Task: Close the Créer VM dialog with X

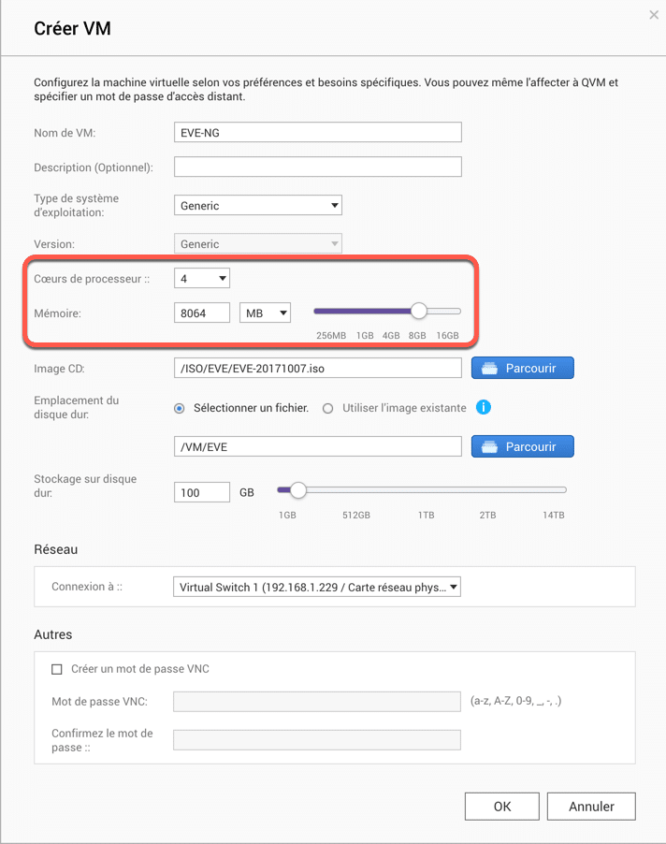Action: coord(654,15)
